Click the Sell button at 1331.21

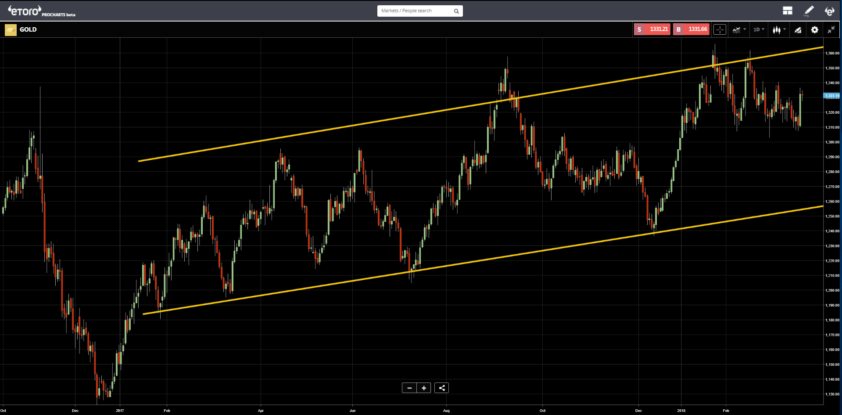click(652, 29)
